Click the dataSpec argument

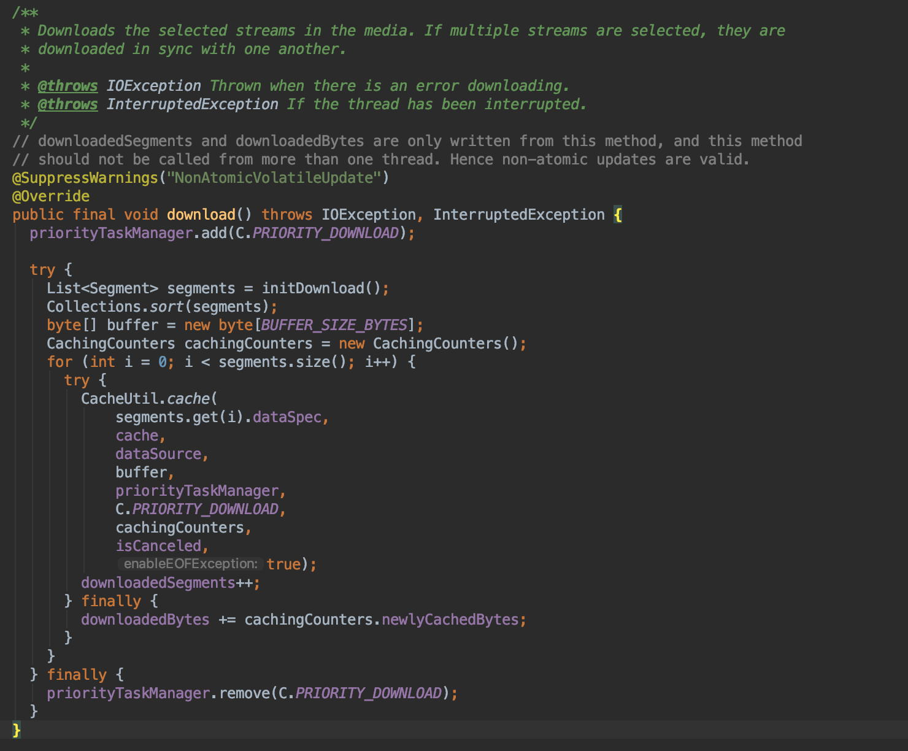point(296,417)
